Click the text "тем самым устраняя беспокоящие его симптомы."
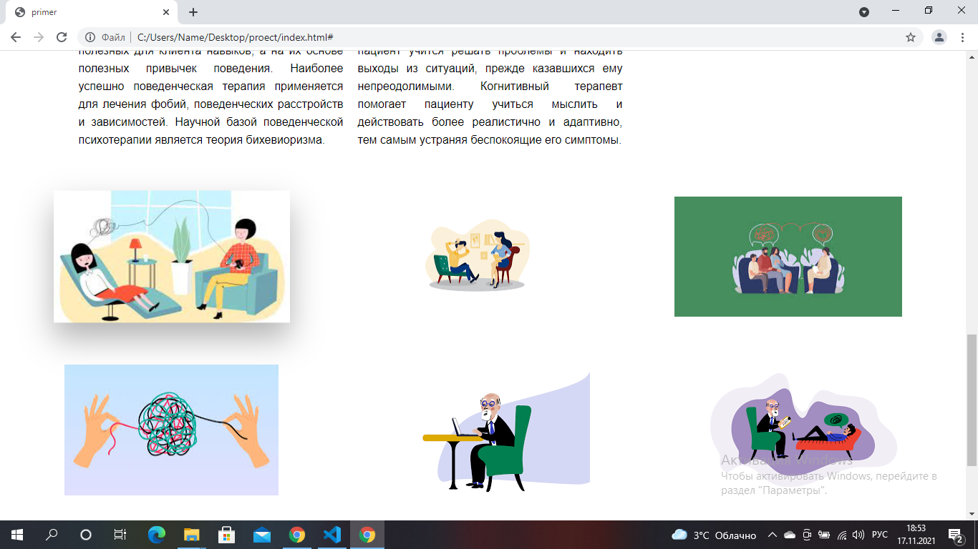This screenshot has width=978, height=549. click(x=490, y=140)
